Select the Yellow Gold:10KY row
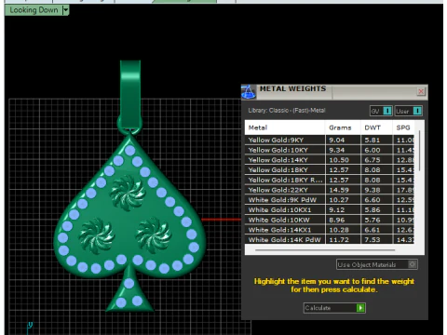 tap(329, 150)
